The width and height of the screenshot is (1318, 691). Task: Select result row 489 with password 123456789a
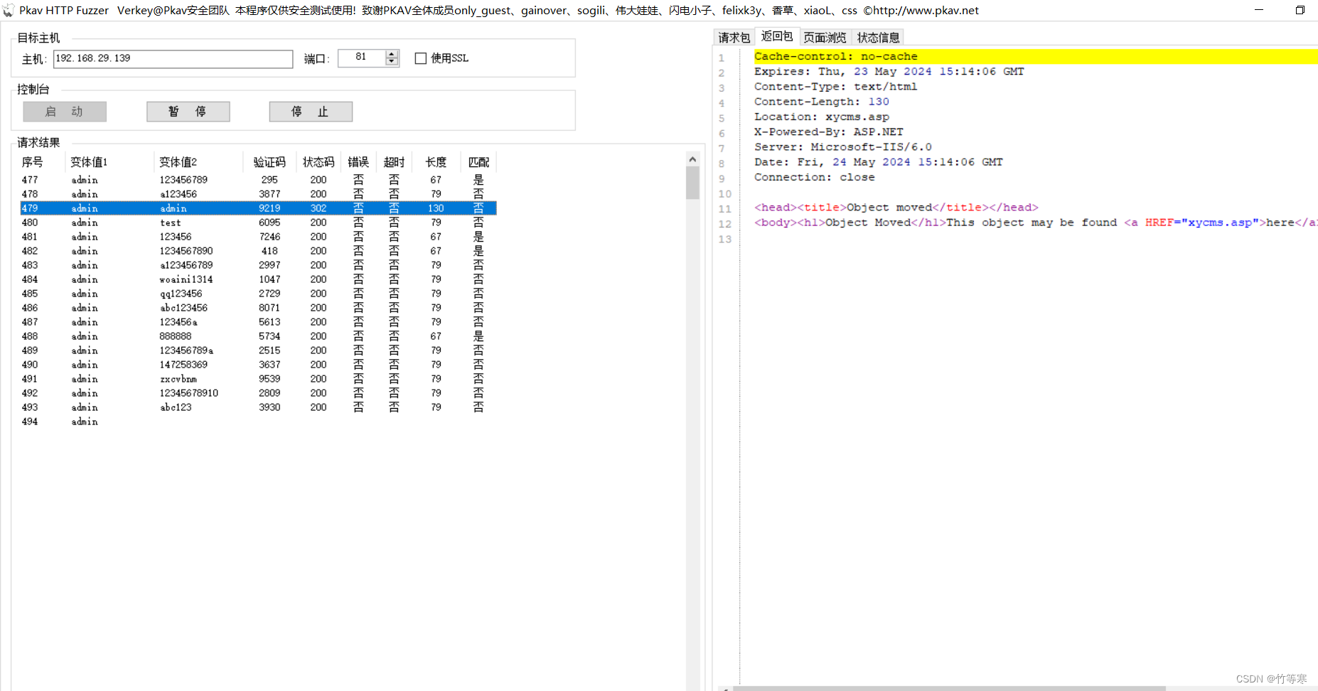coord(258,350)
